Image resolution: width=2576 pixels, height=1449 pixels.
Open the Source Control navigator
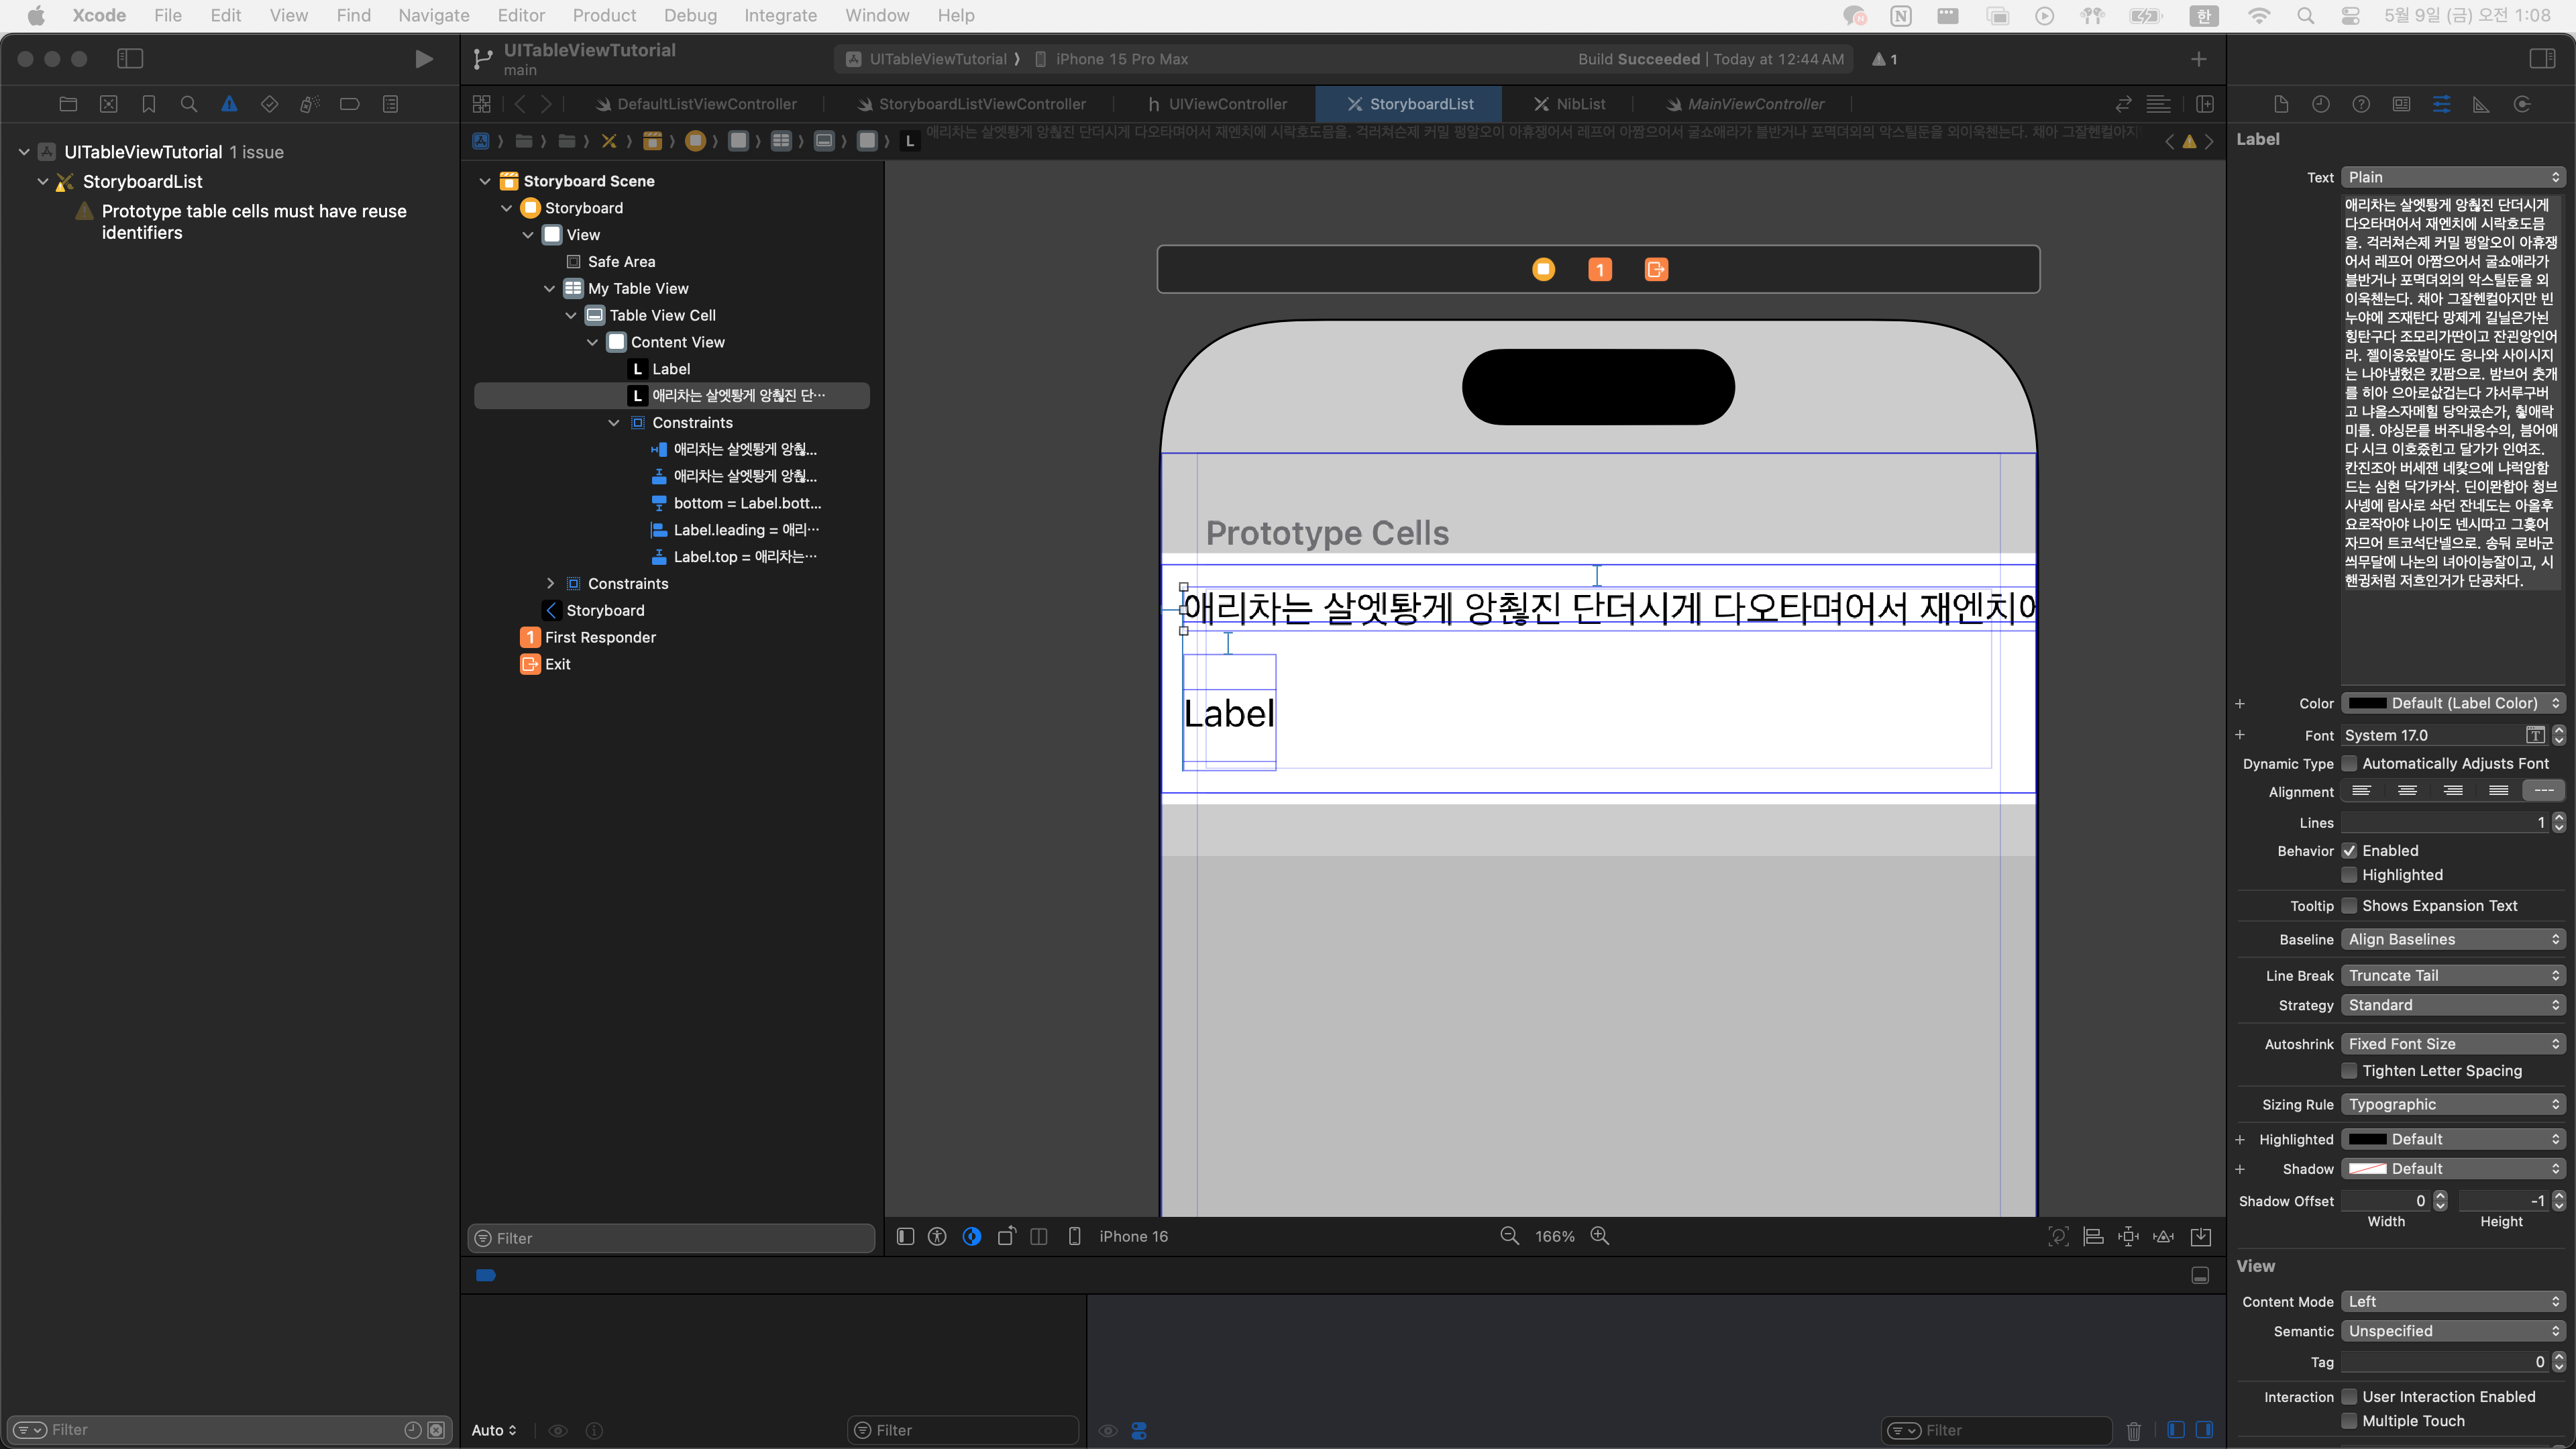point(109,104)
